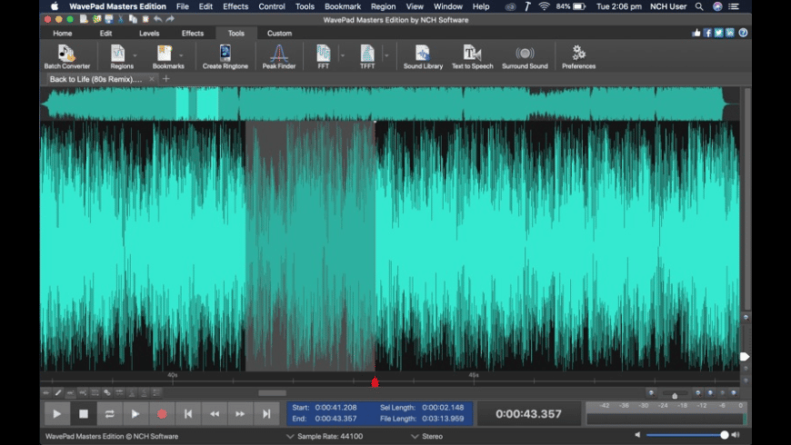
Task: Click the Start time 0:00:41.208 value
Action: point(336,407)
